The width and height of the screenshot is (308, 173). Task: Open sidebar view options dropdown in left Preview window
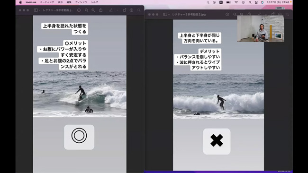click(39, 10)
